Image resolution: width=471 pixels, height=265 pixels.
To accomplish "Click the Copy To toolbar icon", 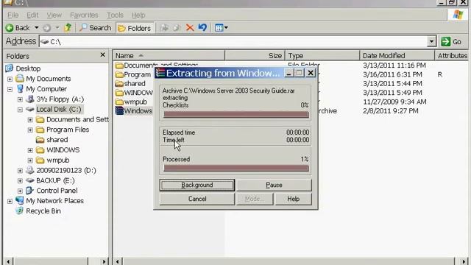I will [x=177, y=28].
